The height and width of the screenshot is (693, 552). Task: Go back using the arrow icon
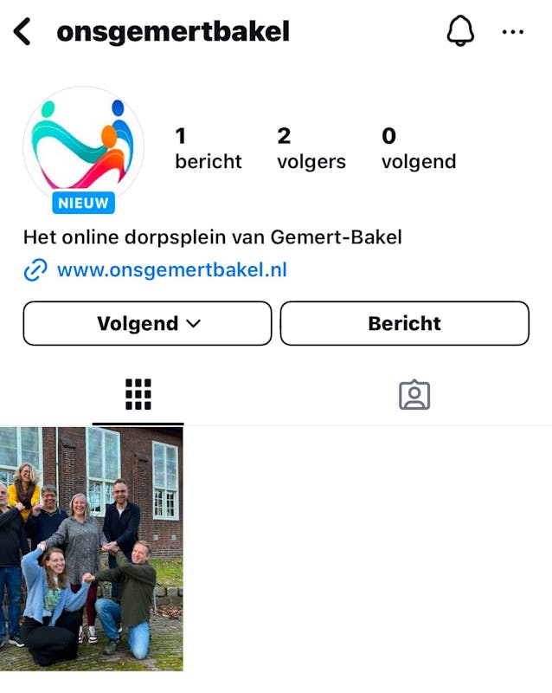click(22, 31)
